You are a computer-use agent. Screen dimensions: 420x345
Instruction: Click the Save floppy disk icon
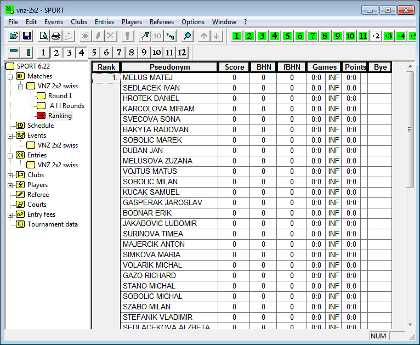click(x=26, y=36)
